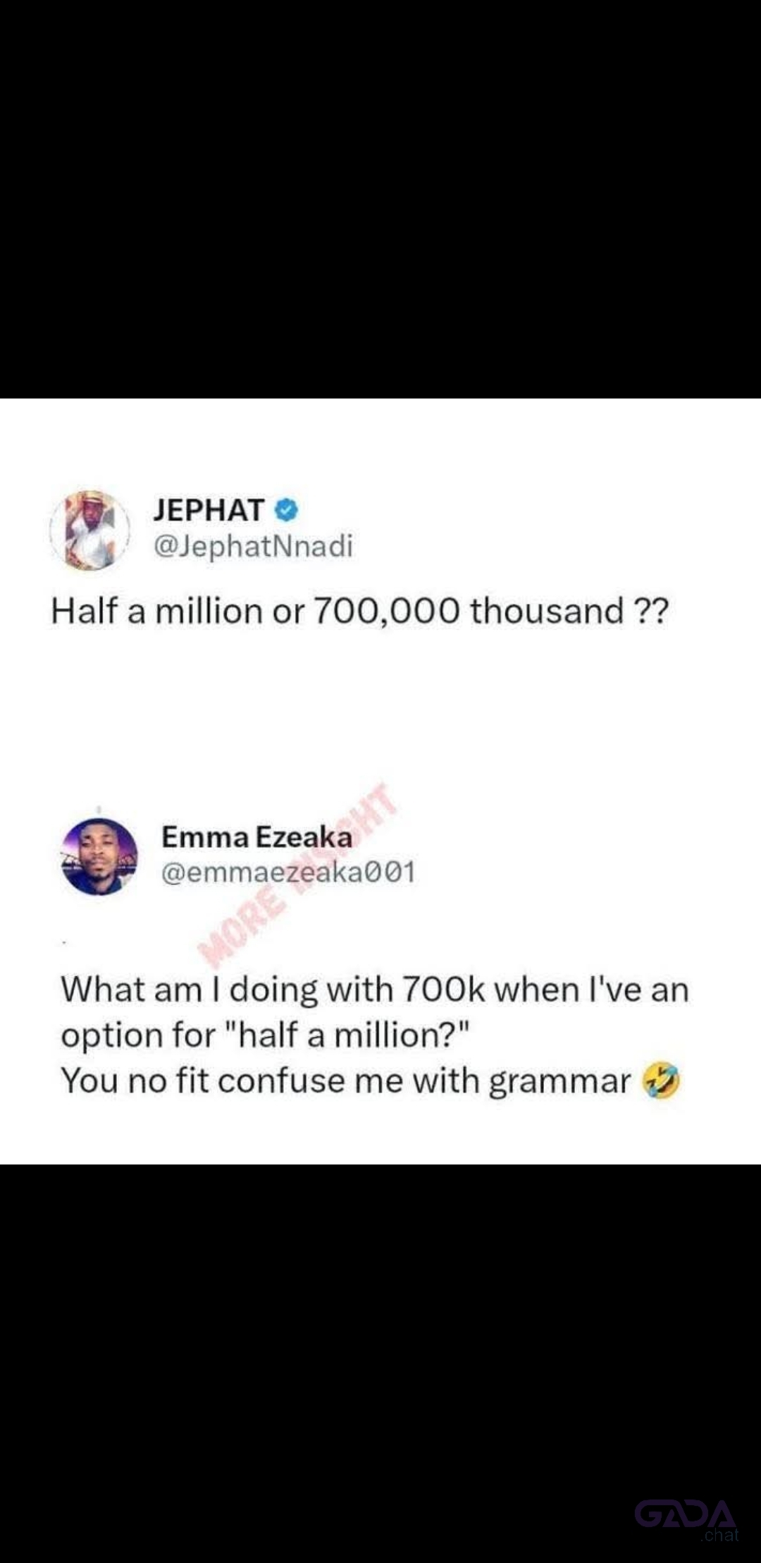This screenshot has width=761, height=1563.
Task: Open JEPHAT's profile picture
Action: pyautogui.click(x=89, y=529)
